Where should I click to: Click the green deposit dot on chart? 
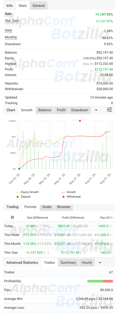19,169
